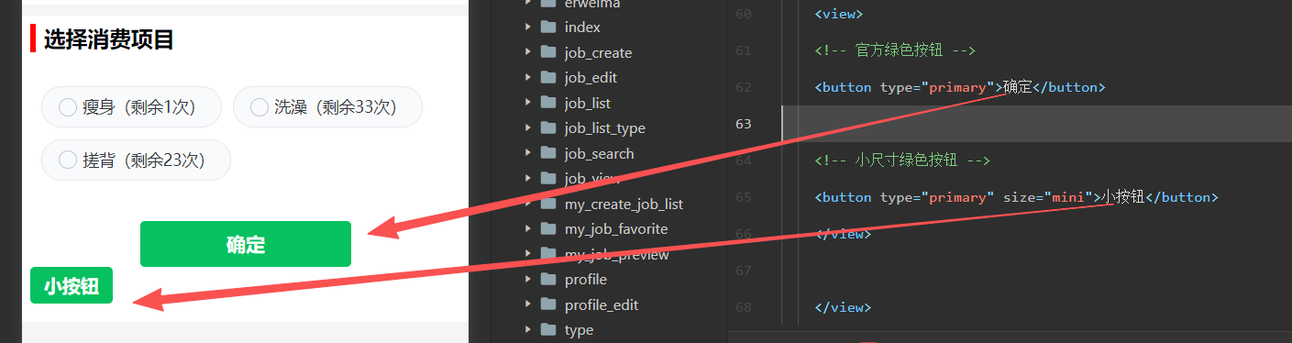The width and height of the screenshot is (1292, 343).
Task: Select the index tree item label
Action: point(582,28)
